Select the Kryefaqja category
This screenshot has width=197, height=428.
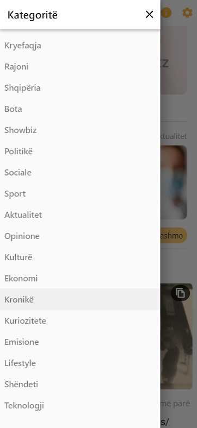80,45
